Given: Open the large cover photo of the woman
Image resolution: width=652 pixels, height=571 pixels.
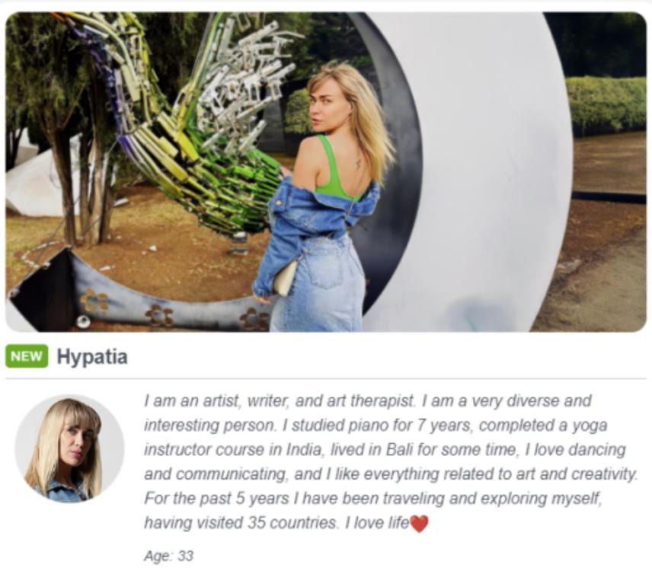Looking at the screenshot, I should (x=326, y=171).
